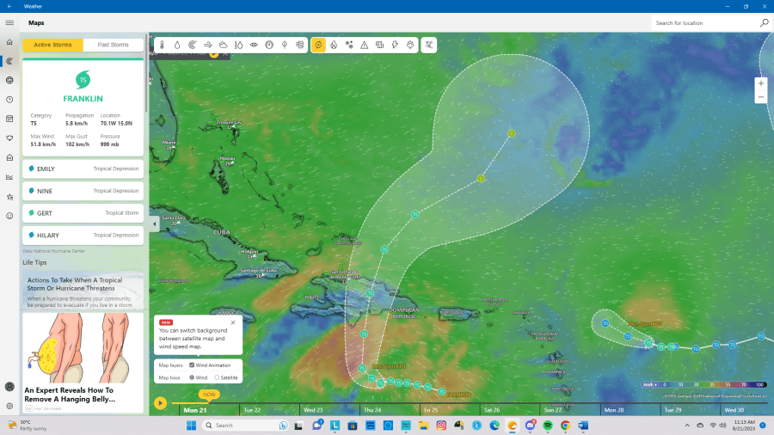This screenshot has width=774, height=435.
Task: Jump to Thu 24 on the timeline
Action: click(372, 410)
